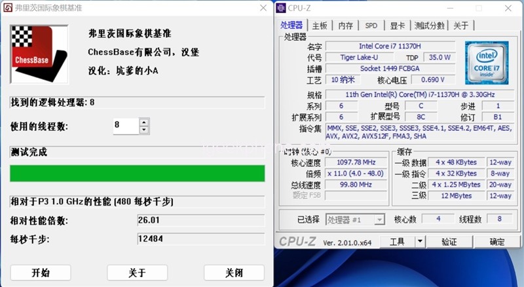Click the 关闭 button in chess benchmark

(x=234, y=273)
